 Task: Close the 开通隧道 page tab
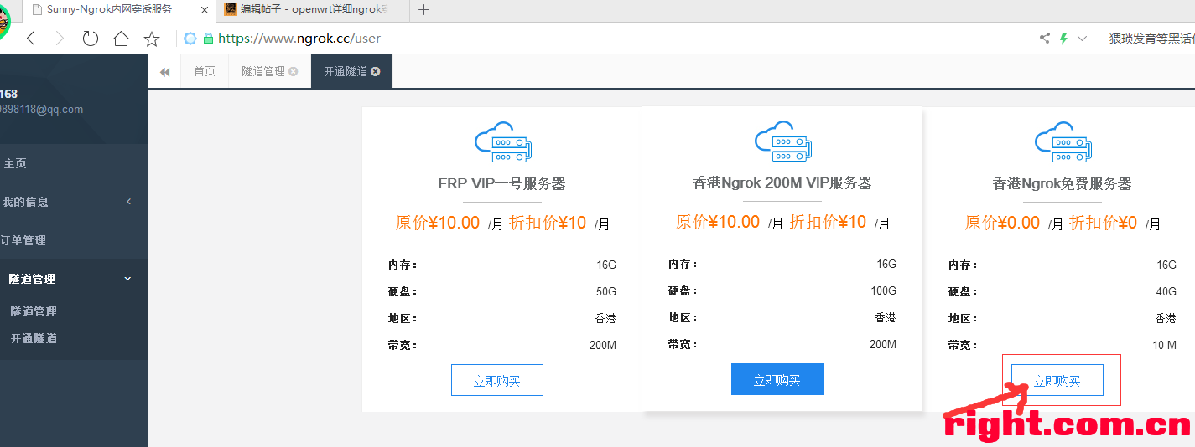pyautogui.click(x=376, y=72)
